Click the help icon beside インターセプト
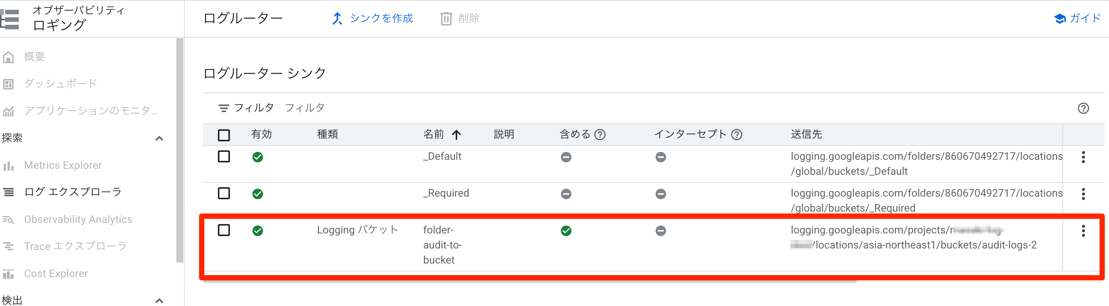Image resolution: width=1109 pixels, height=306 pixels. [x=737, y=135]
